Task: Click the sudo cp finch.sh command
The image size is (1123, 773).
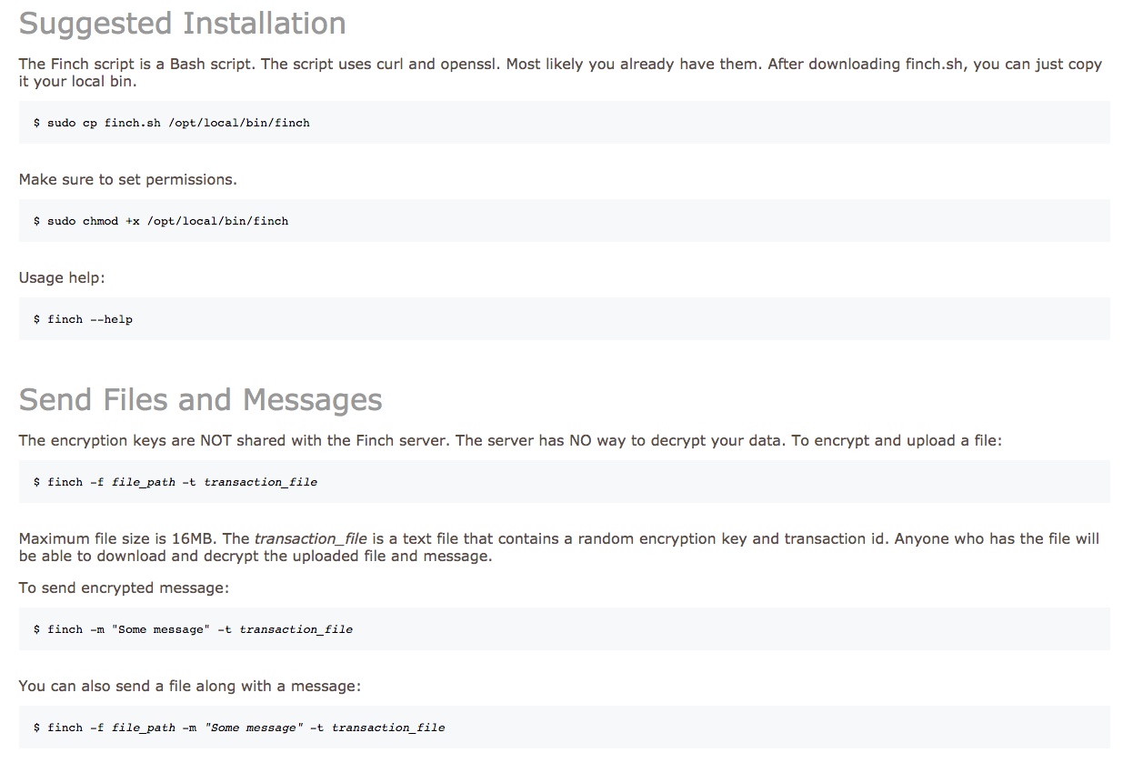Action: click(x=172, y=122)
